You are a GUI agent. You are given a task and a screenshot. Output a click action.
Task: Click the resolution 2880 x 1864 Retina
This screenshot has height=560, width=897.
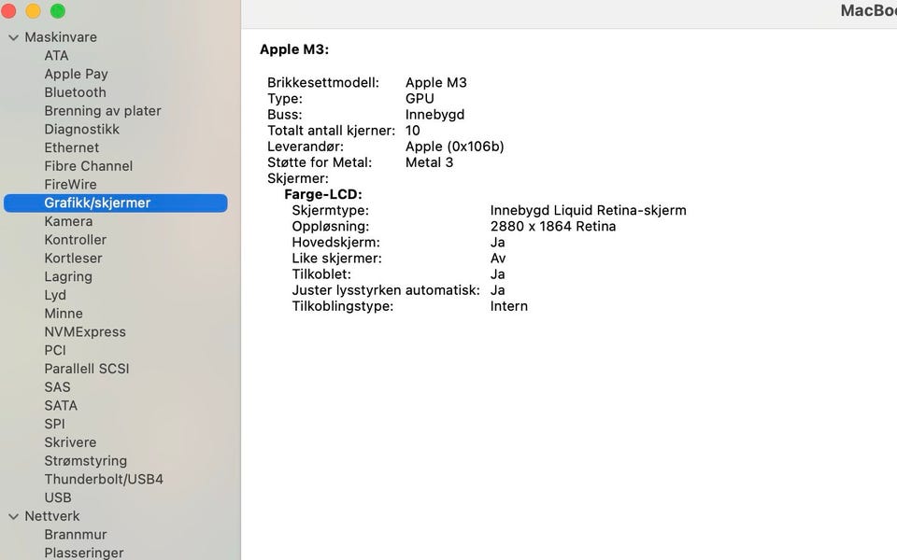[552, 227]
